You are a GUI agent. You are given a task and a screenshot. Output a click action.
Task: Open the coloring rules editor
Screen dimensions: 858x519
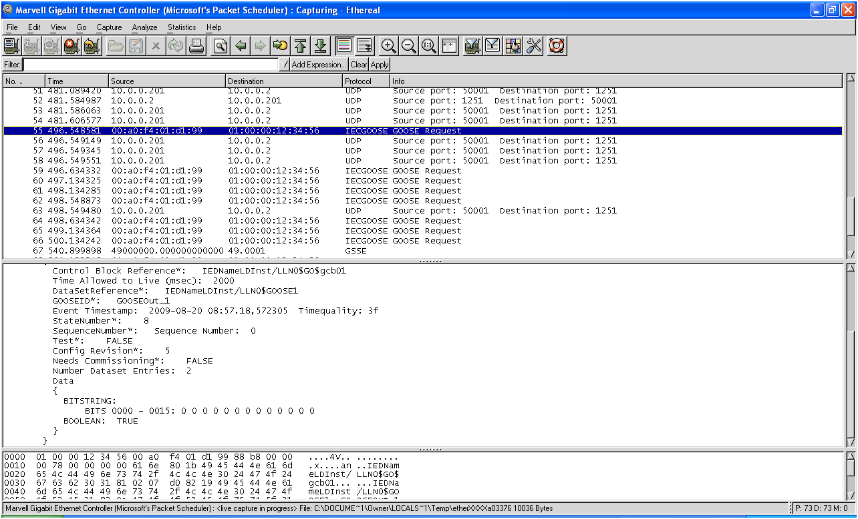pyautogui.click(x=513, y=46)
